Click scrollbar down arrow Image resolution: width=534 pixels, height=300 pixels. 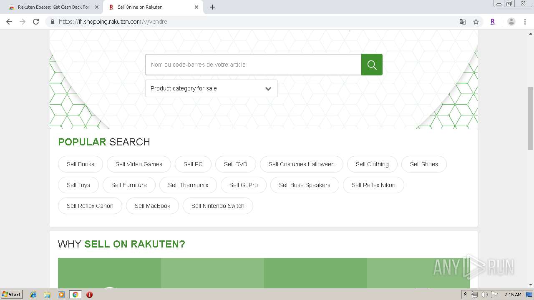531,285
